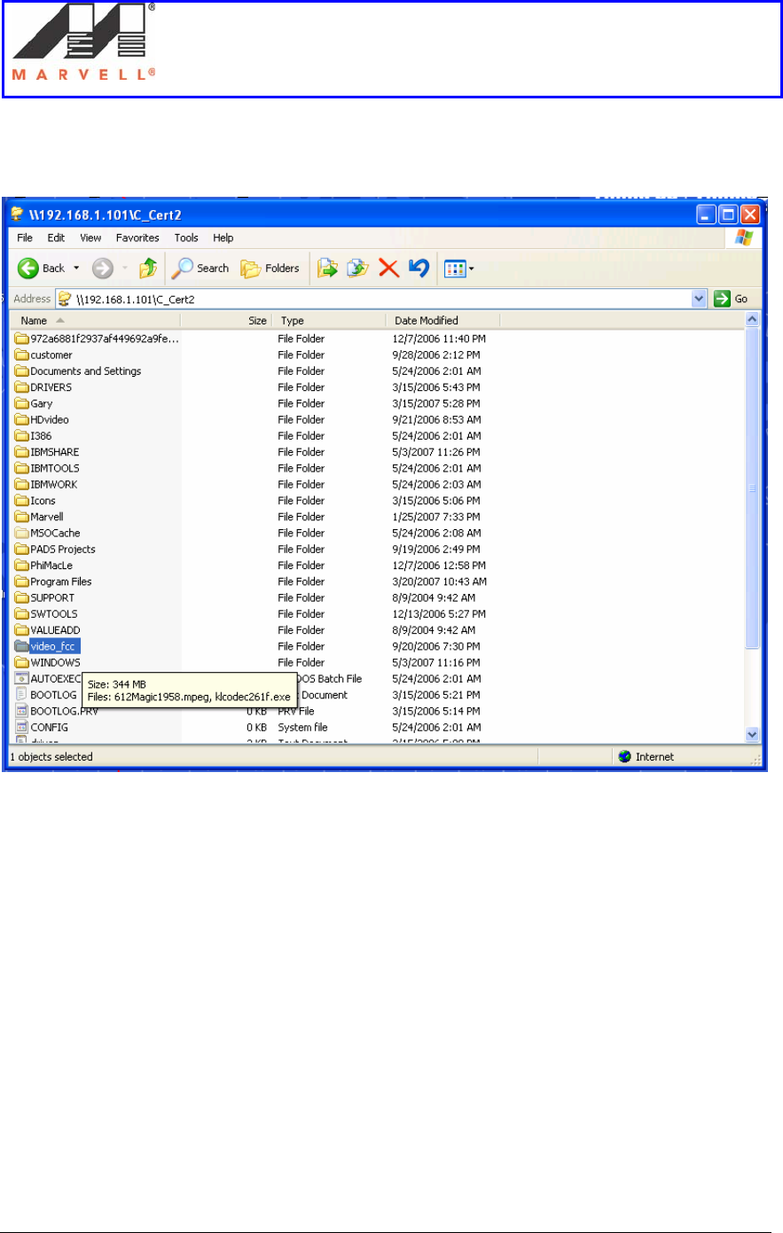Screen dimensions: 783x1233
Task: Select the HDvideo folder icon
Action: click(22, 419)
